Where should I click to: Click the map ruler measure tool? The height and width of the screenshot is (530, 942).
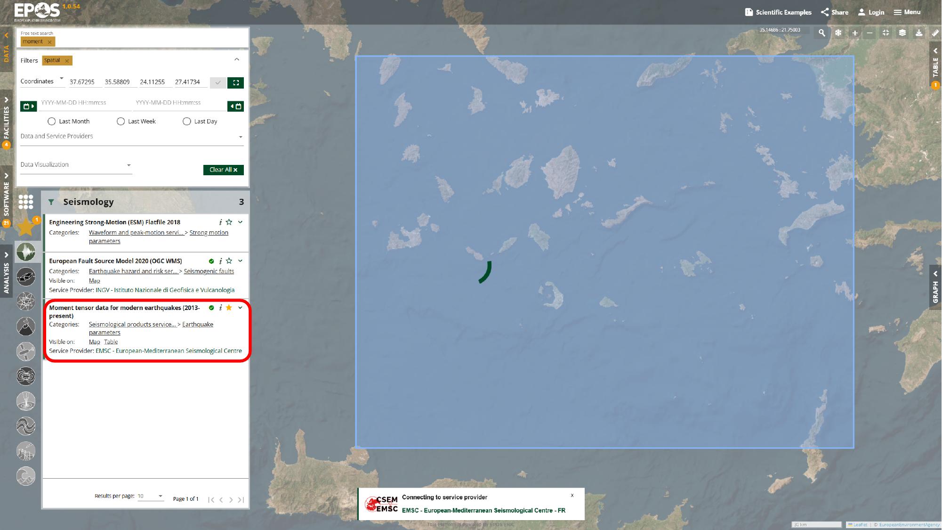(935, 33)
